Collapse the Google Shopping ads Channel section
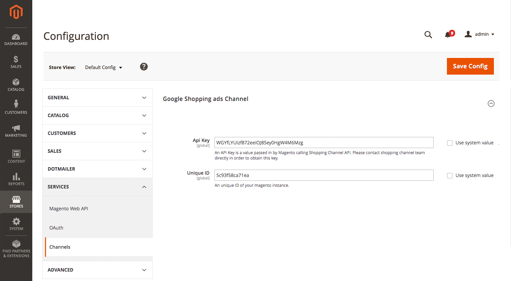Viewport: 511px width, 281px height. click(x=491, y=103)
